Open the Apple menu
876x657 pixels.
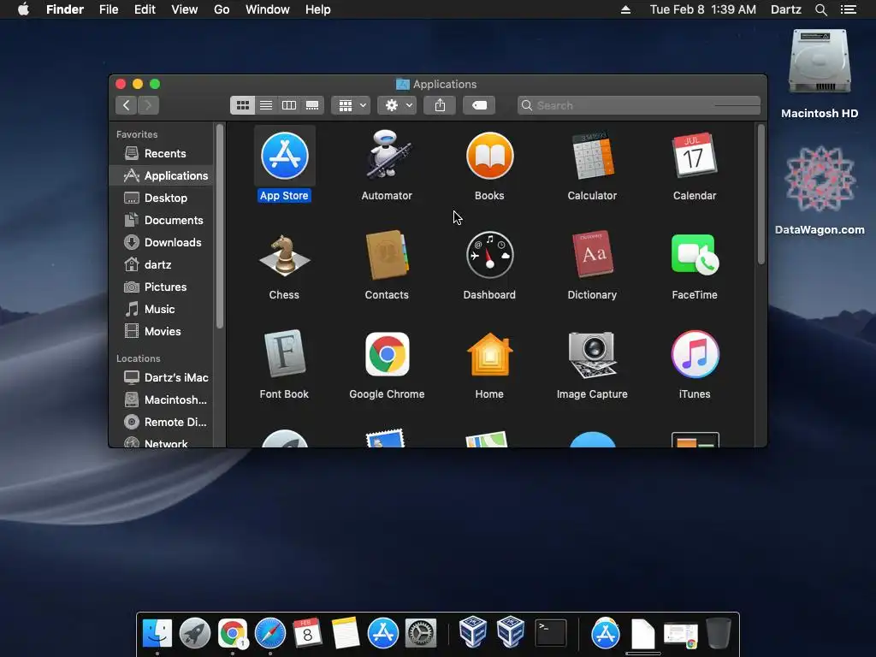coord(23,9)
